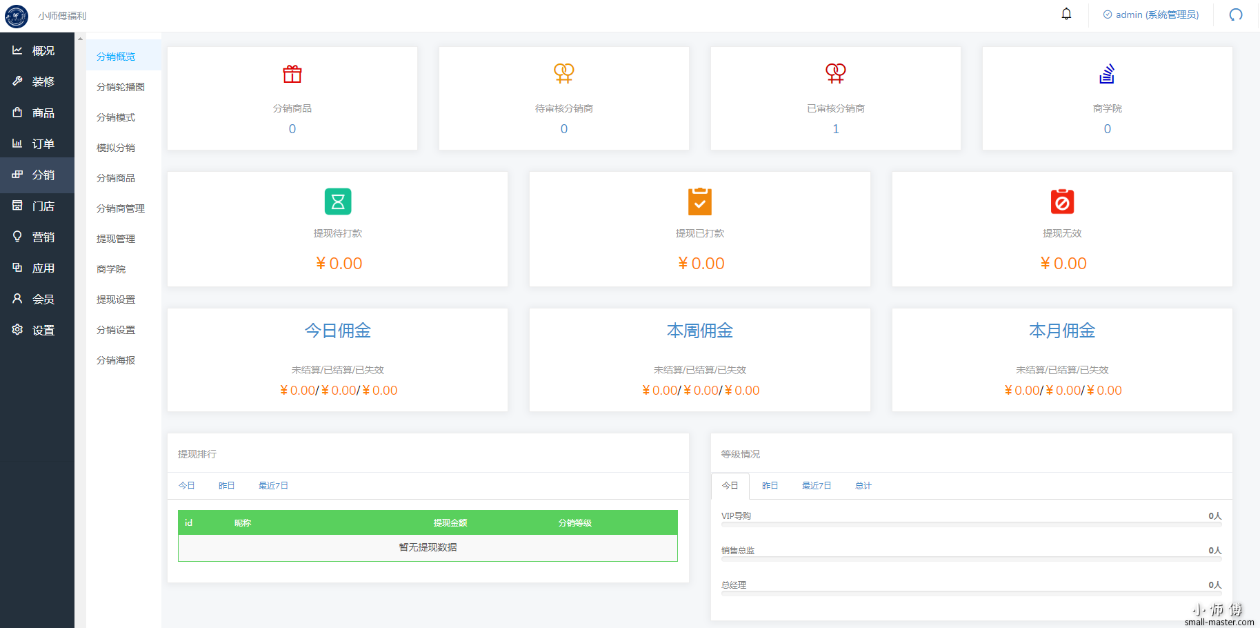
Task: Click the 分销等级 column header
Action: [x=575, y=523]
